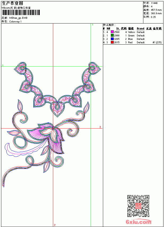Select the Blue thread row 3265

(x=132, y=39)
